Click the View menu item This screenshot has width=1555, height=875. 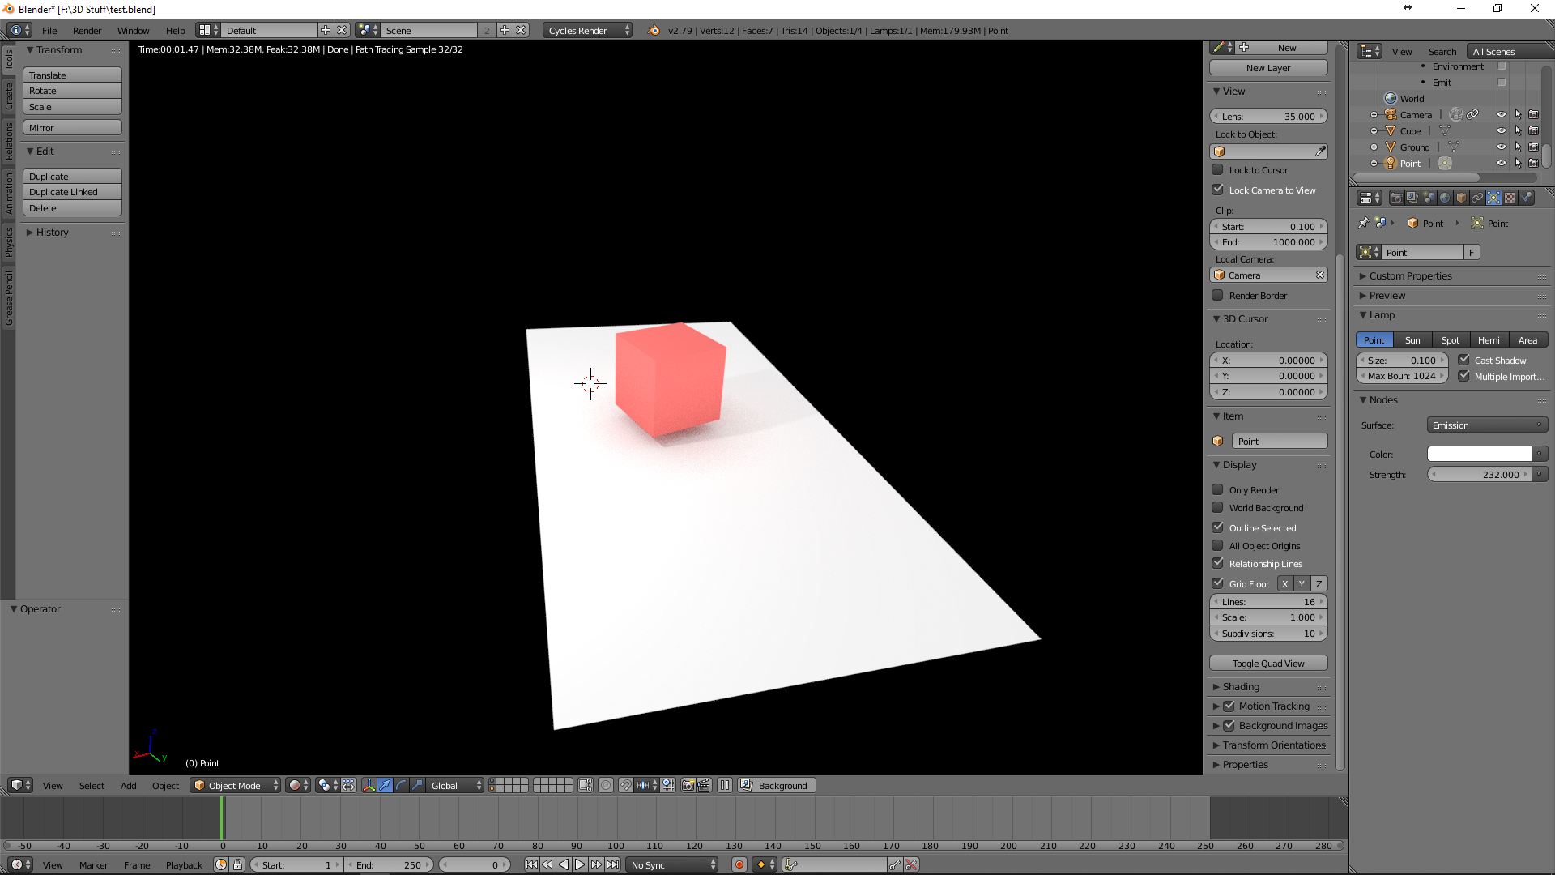coord(51,785)
